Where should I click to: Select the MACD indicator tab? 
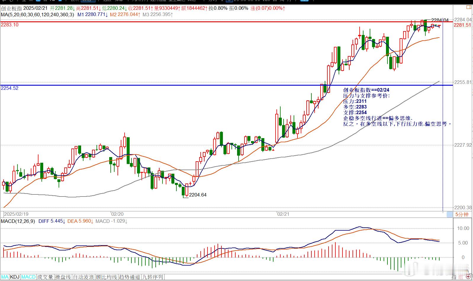[x=28, y=277]
